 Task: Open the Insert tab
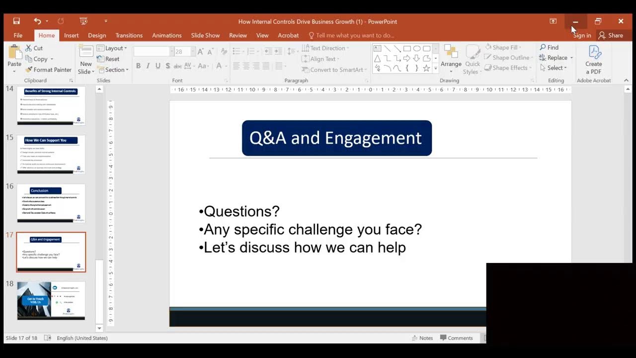click(71, 35)
